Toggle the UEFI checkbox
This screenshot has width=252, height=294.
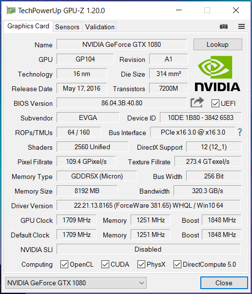point(215,103)
